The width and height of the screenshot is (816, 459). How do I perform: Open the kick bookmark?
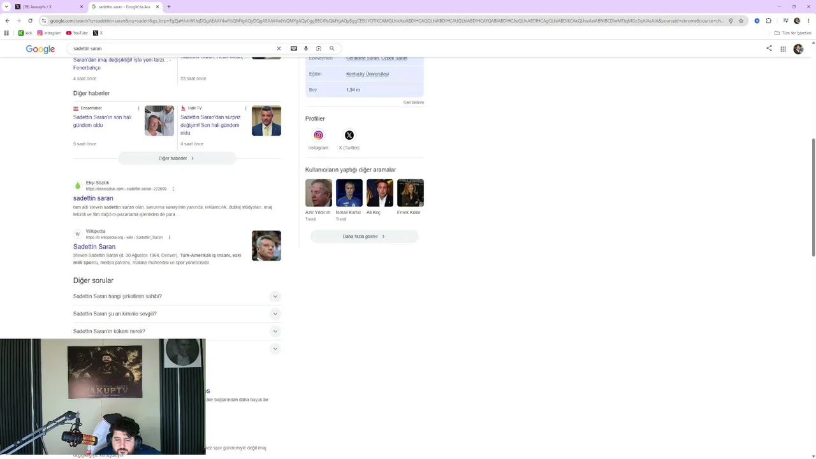coord(25,33)
